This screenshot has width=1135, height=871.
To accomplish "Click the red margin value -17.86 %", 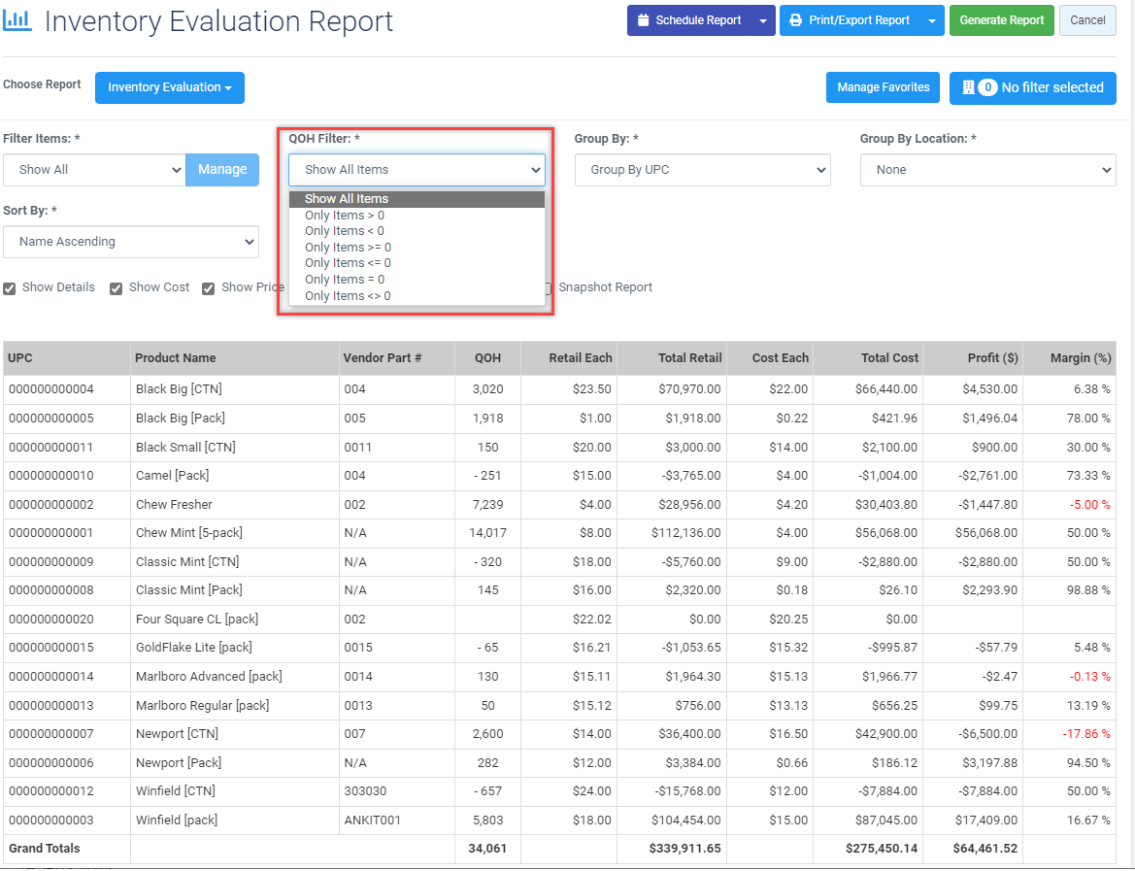I will (x=1086, y=734).
